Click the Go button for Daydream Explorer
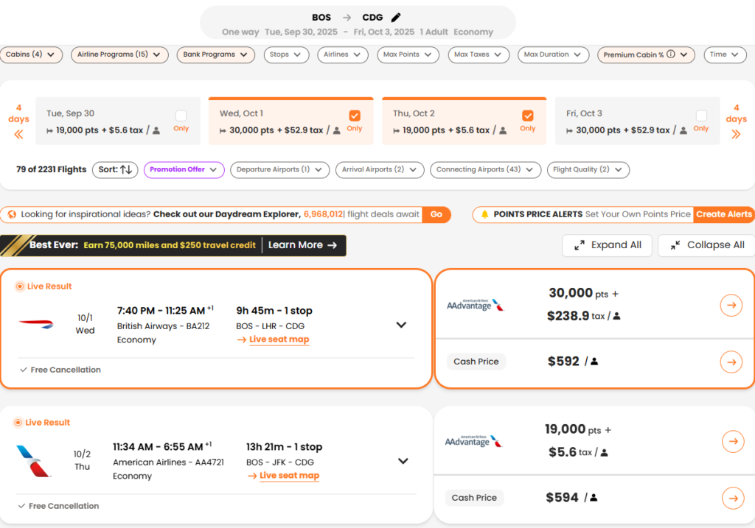The height and width of the screenshot is (528, 755). [436, 214]
